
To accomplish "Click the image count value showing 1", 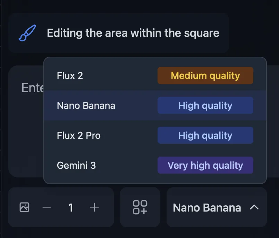I will tap(70, 207).
